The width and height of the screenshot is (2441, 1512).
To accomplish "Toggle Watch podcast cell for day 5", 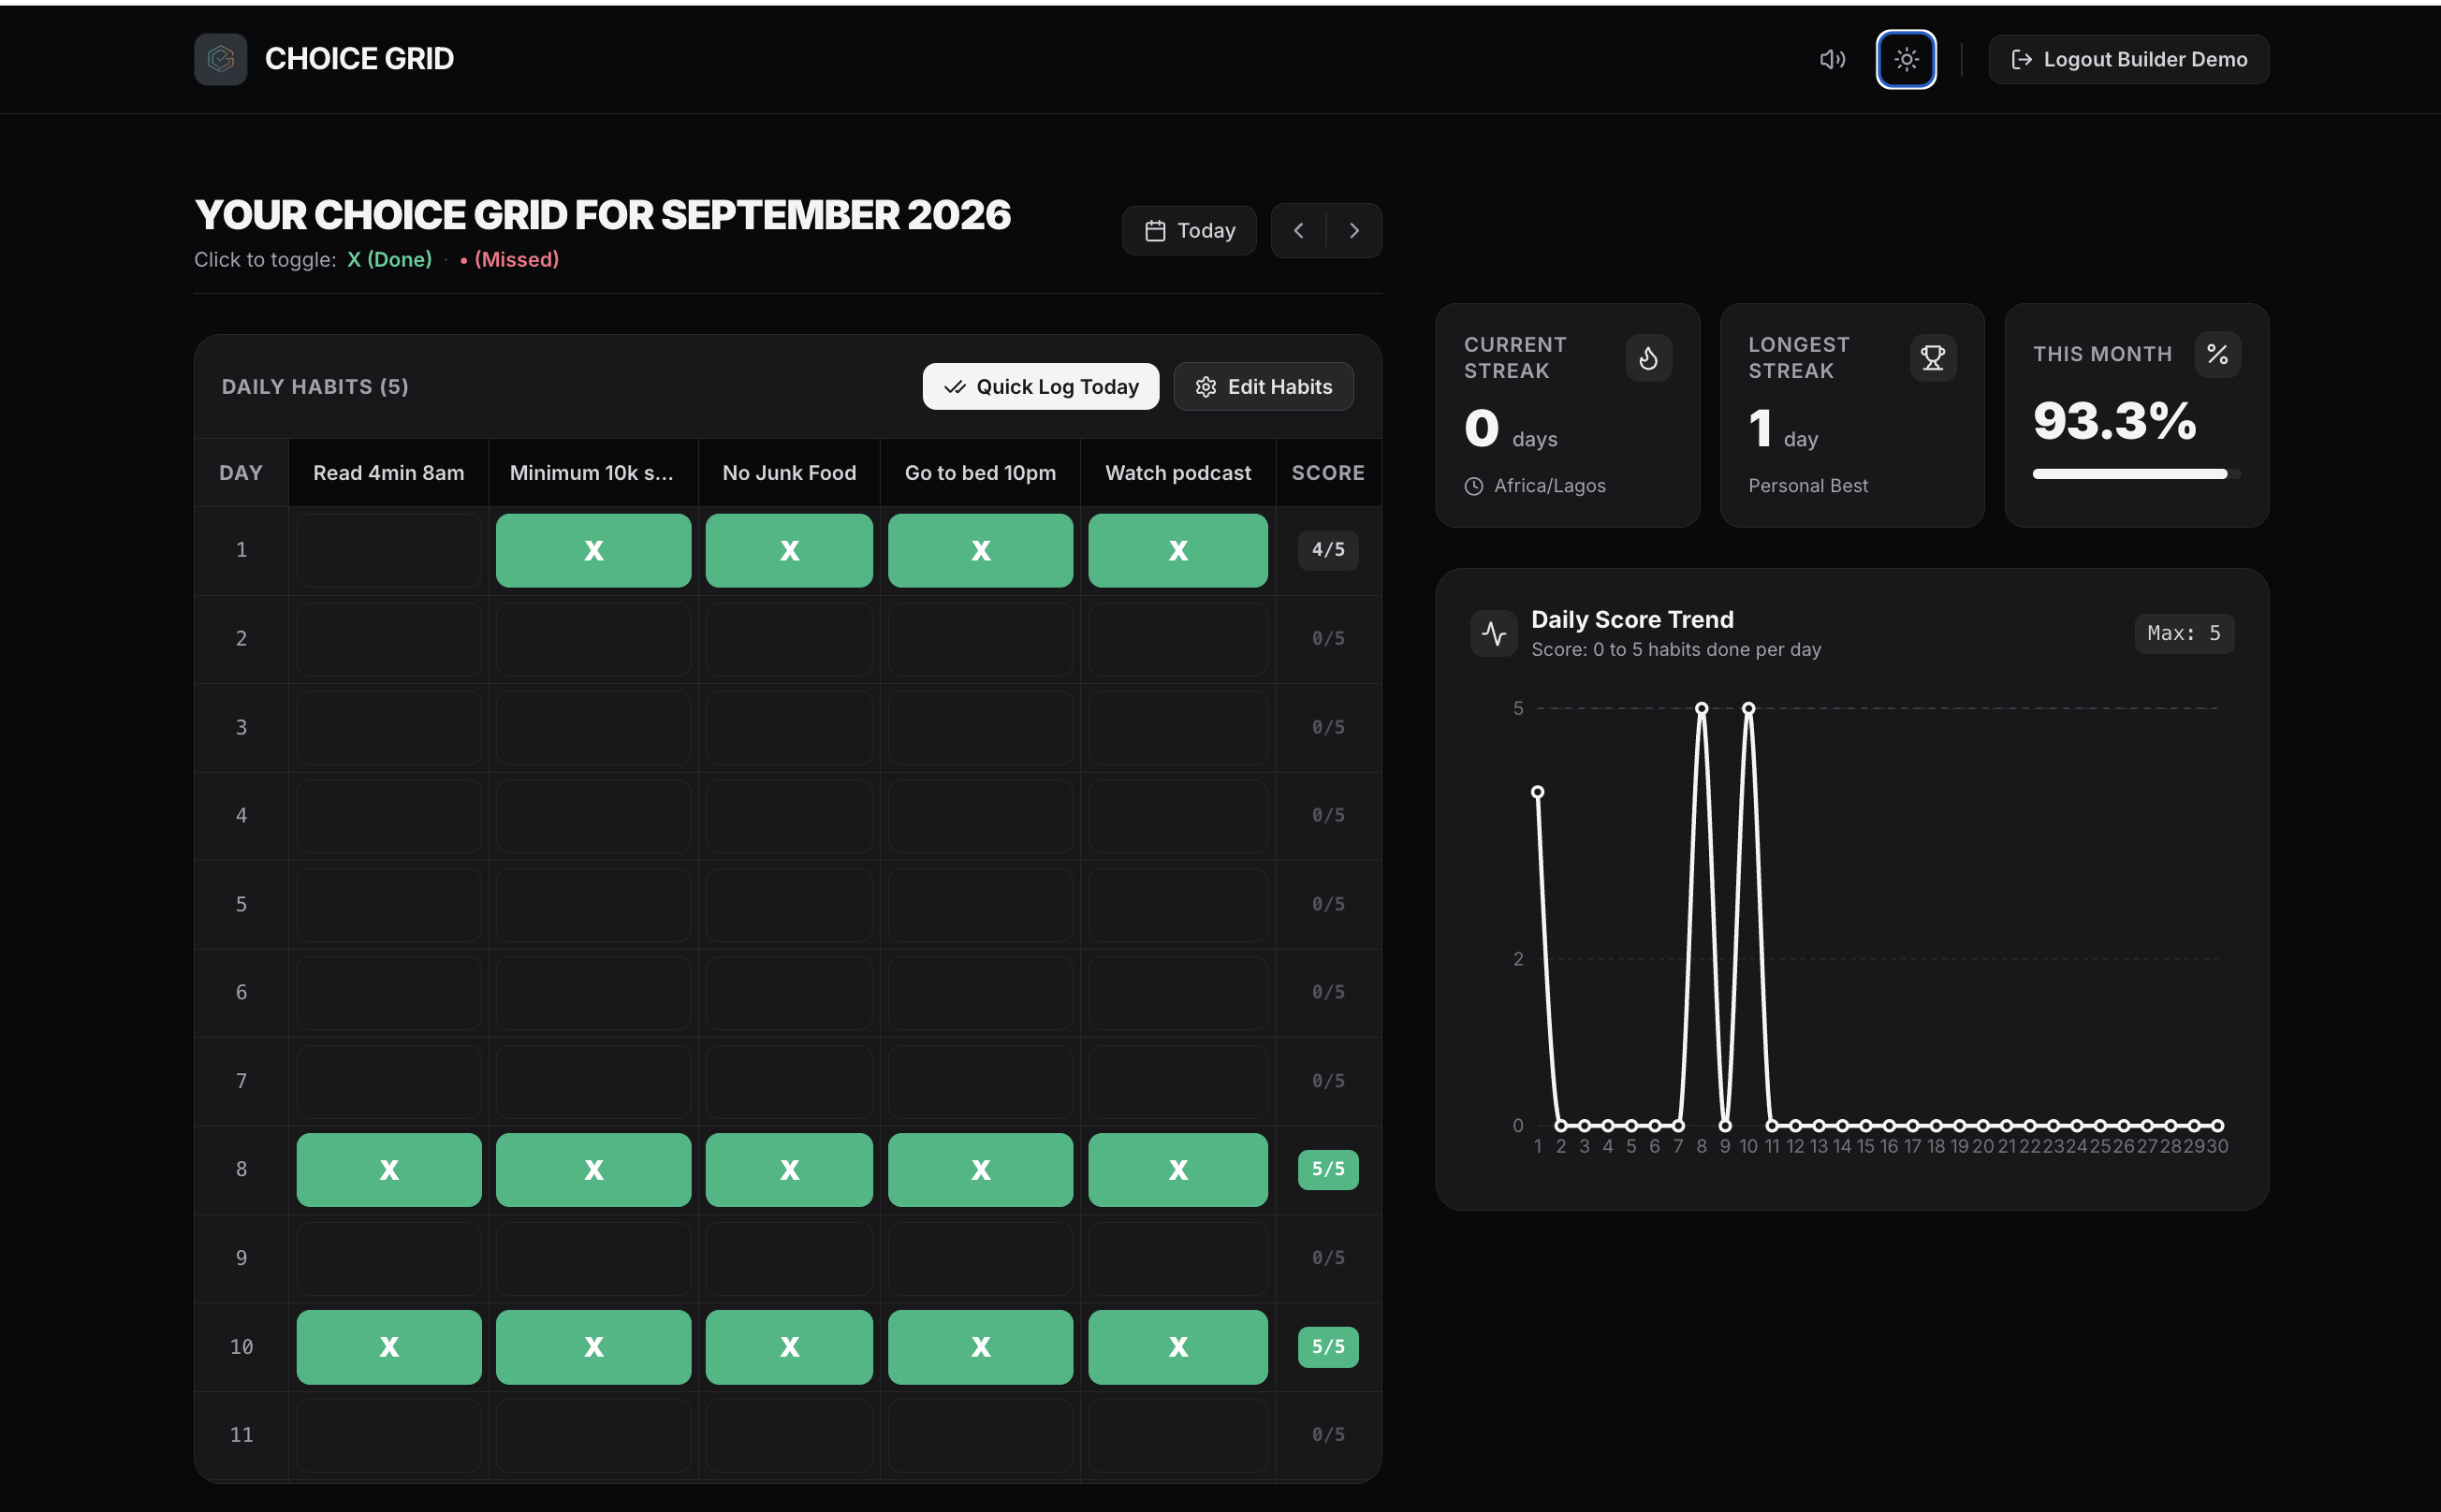I will 1177,905.
